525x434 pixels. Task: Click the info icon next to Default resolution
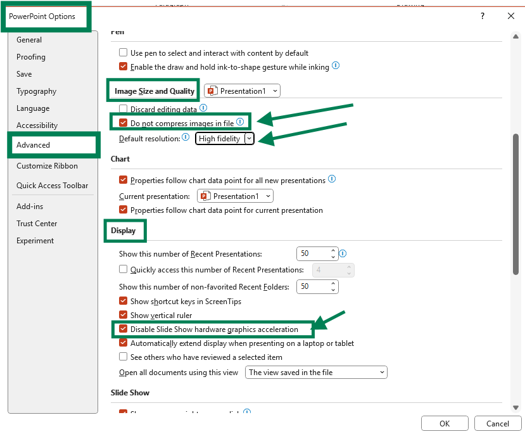tap(186, 137)
